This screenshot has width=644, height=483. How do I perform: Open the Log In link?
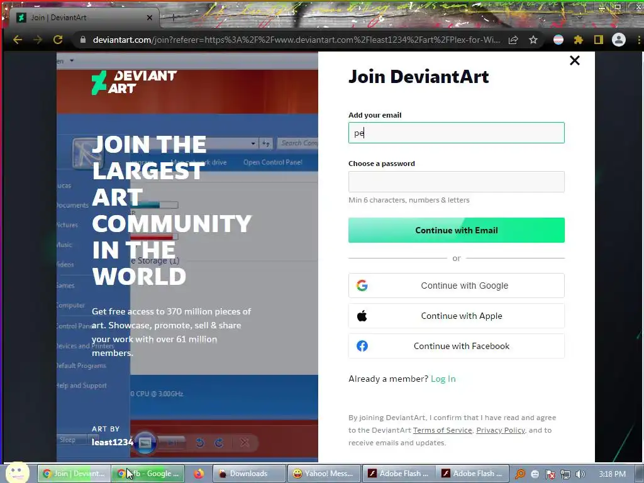pos(443,379)
